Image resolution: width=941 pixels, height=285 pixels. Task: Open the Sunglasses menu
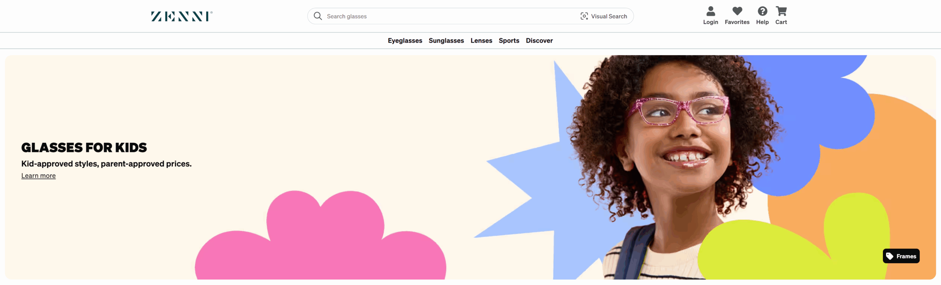coord(446,40)
